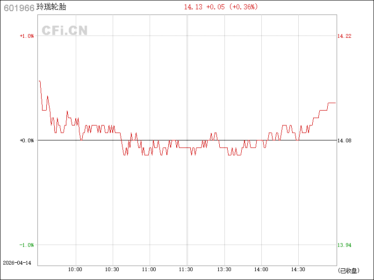
Task: Click the percentage change (+0.36%)
Action: point(243,7)
